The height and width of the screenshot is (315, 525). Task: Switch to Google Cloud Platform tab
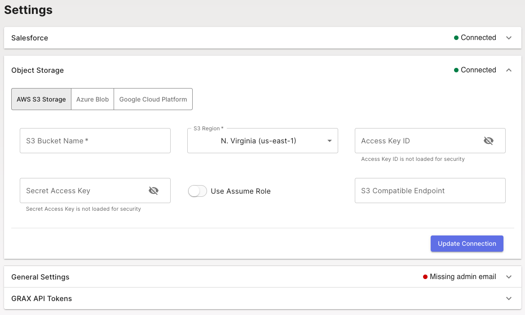point(153,99)
